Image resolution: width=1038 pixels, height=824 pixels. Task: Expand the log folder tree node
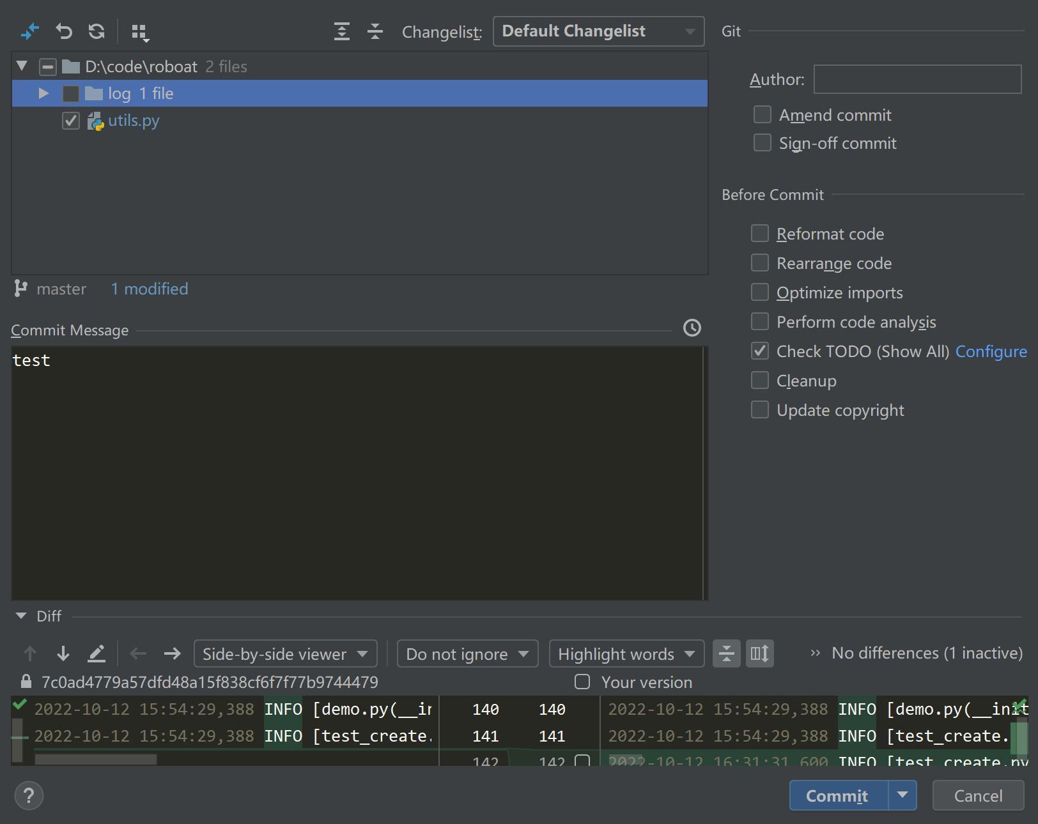(43, 94)
